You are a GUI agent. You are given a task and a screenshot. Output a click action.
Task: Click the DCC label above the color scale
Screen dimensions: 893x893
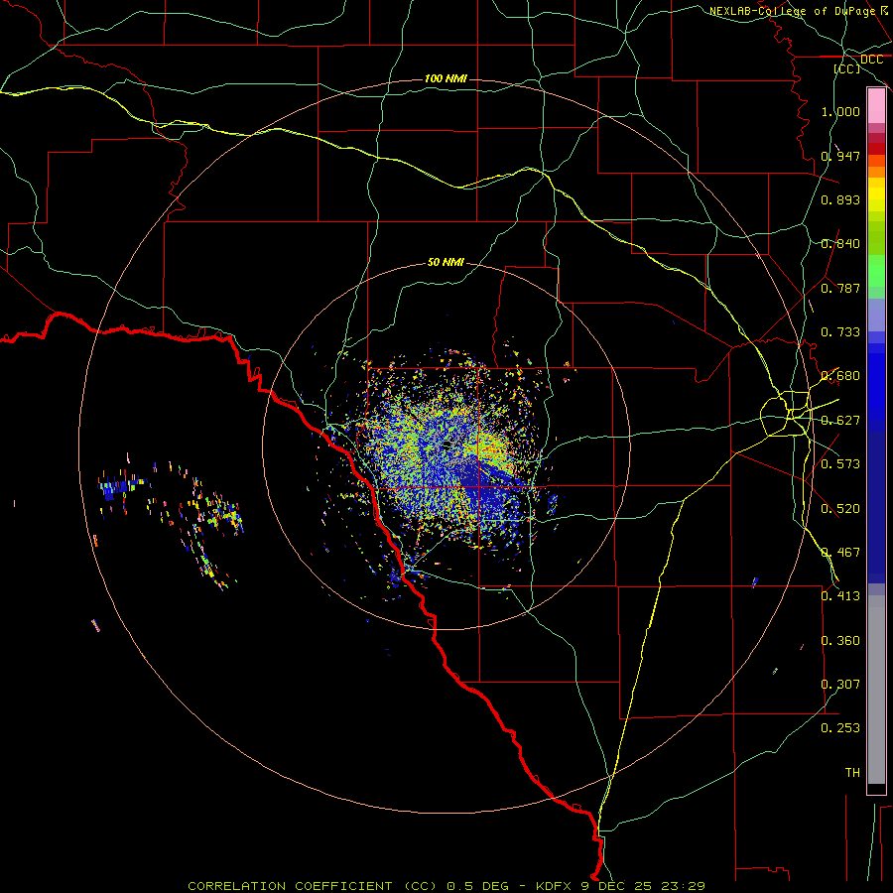pos(871,60)
